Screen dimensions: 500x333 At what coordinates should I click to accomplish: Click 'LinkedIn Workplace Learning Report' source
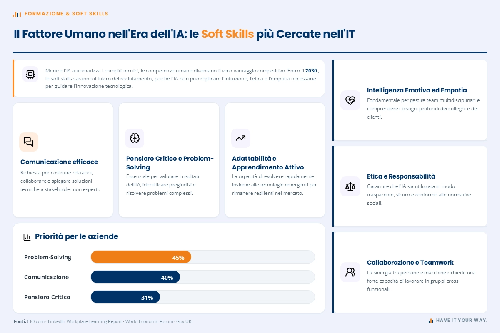tap(85, 321)
